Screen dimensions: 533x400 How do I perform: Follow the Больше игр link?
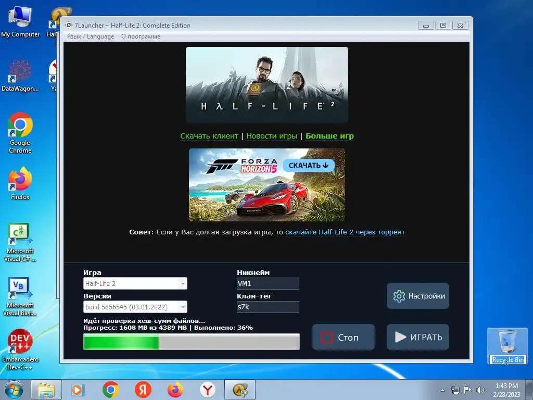pos(329,136)
